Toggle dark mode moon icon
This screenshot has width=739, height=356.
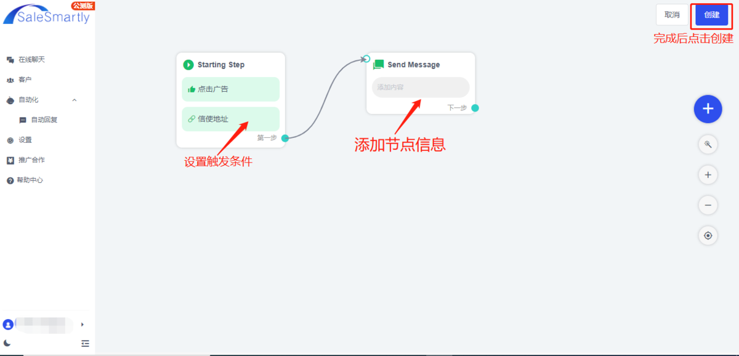pyautogui.click(x=7, y=343)
